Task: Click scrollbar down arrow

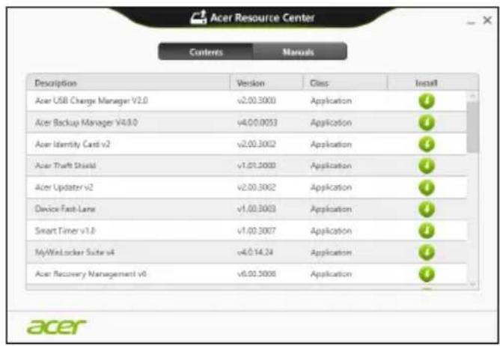Action: 472,284
